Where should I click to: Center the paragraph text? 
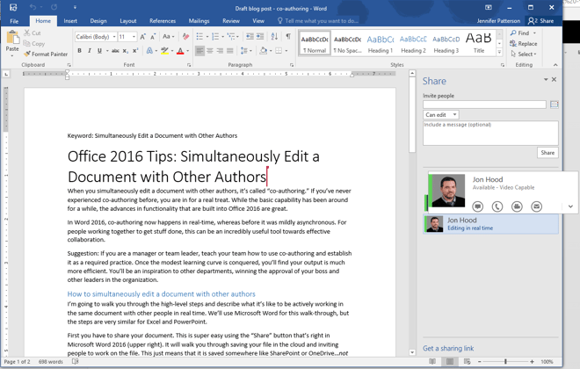click(x=210, y=51)
